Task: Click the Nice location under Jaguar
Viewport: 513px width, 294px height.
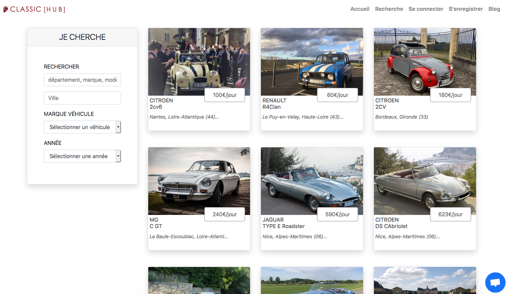Action: pos(295,237)
